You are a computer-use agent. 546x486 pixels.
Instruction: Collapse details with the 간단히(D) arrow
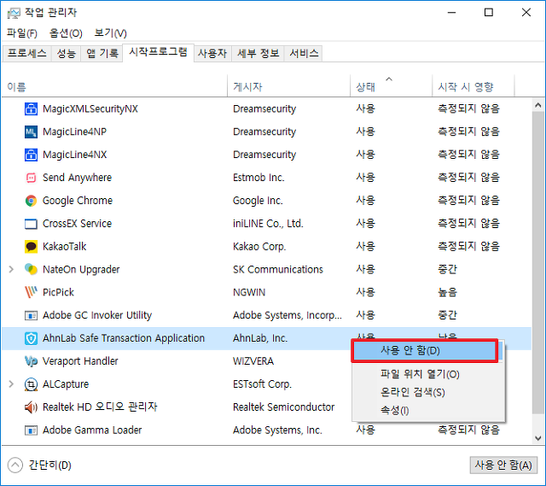pos(15,466)
